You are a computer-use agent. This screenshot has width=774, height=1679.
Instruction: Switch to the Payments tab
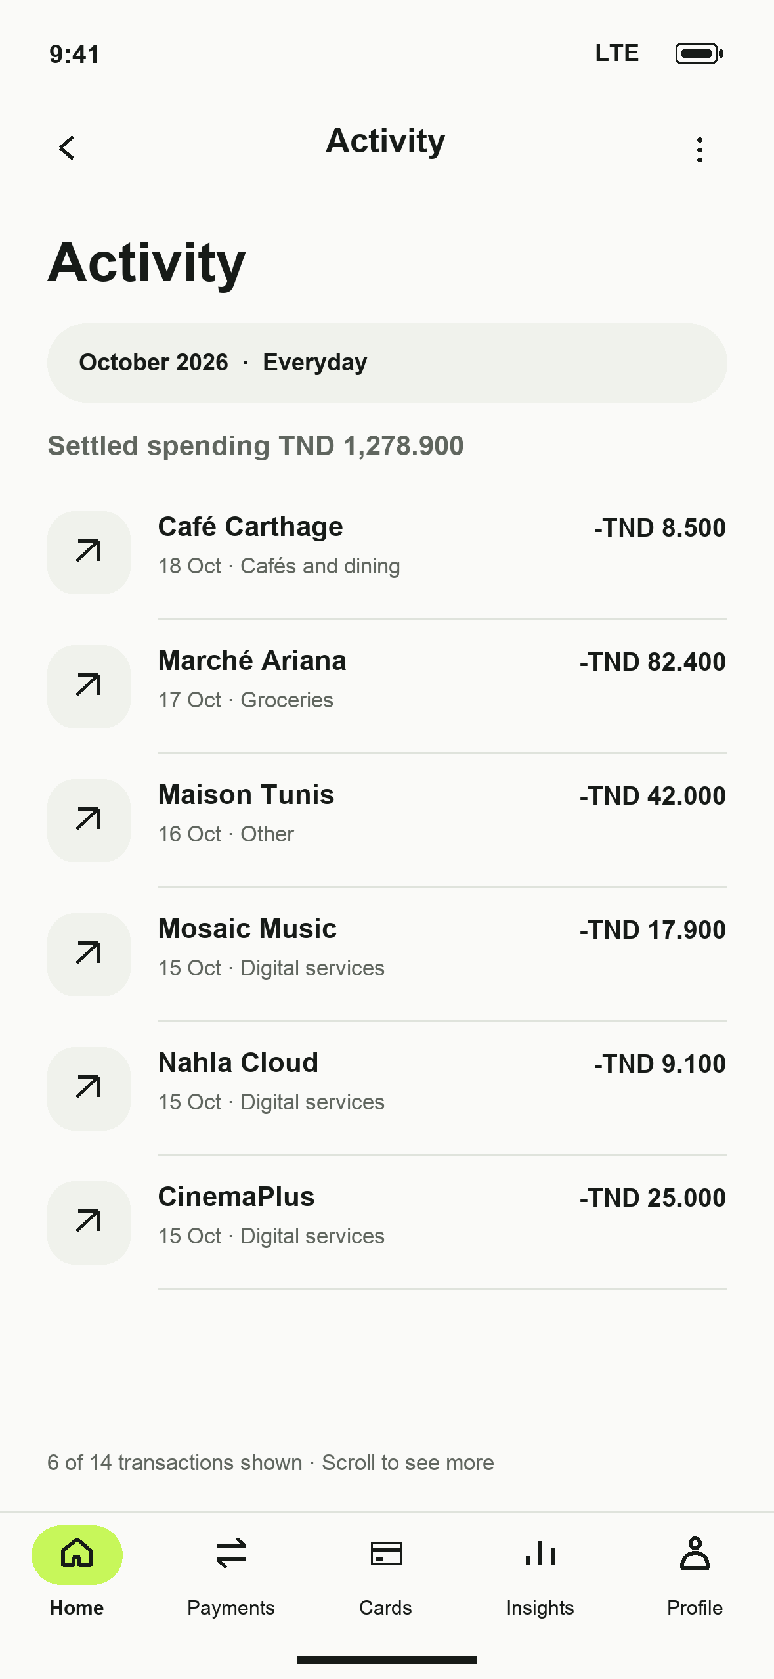click(231, 1573)
